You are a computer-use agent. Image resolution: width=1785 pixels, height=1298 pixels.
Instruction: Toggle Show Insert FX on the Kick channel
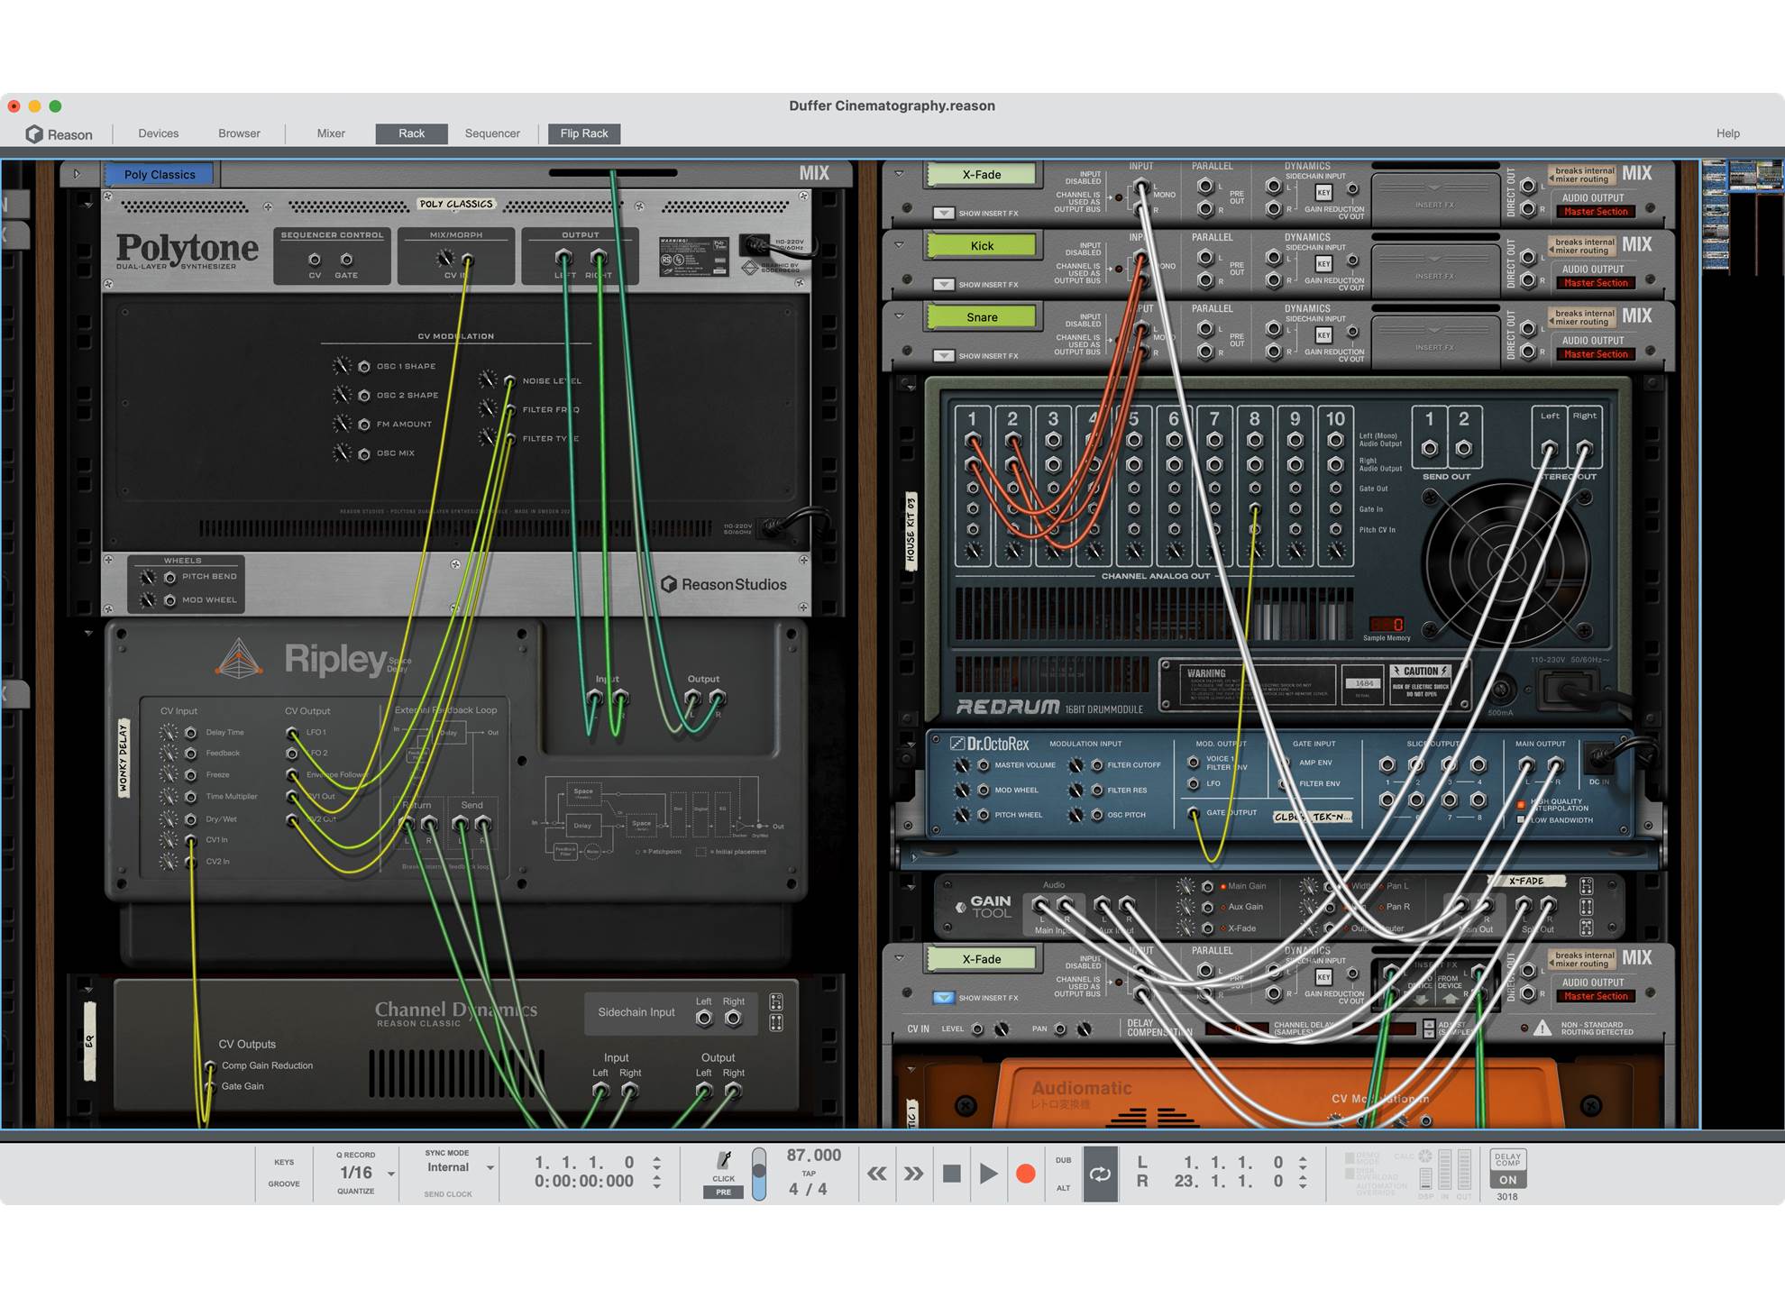943,285
